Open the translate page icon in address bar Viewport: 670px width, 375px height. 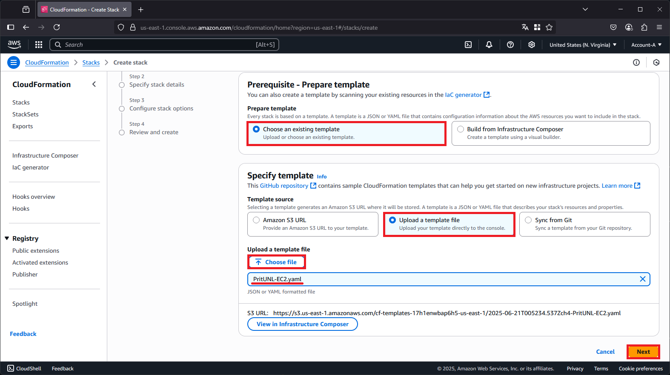click(x=525, y=27)
